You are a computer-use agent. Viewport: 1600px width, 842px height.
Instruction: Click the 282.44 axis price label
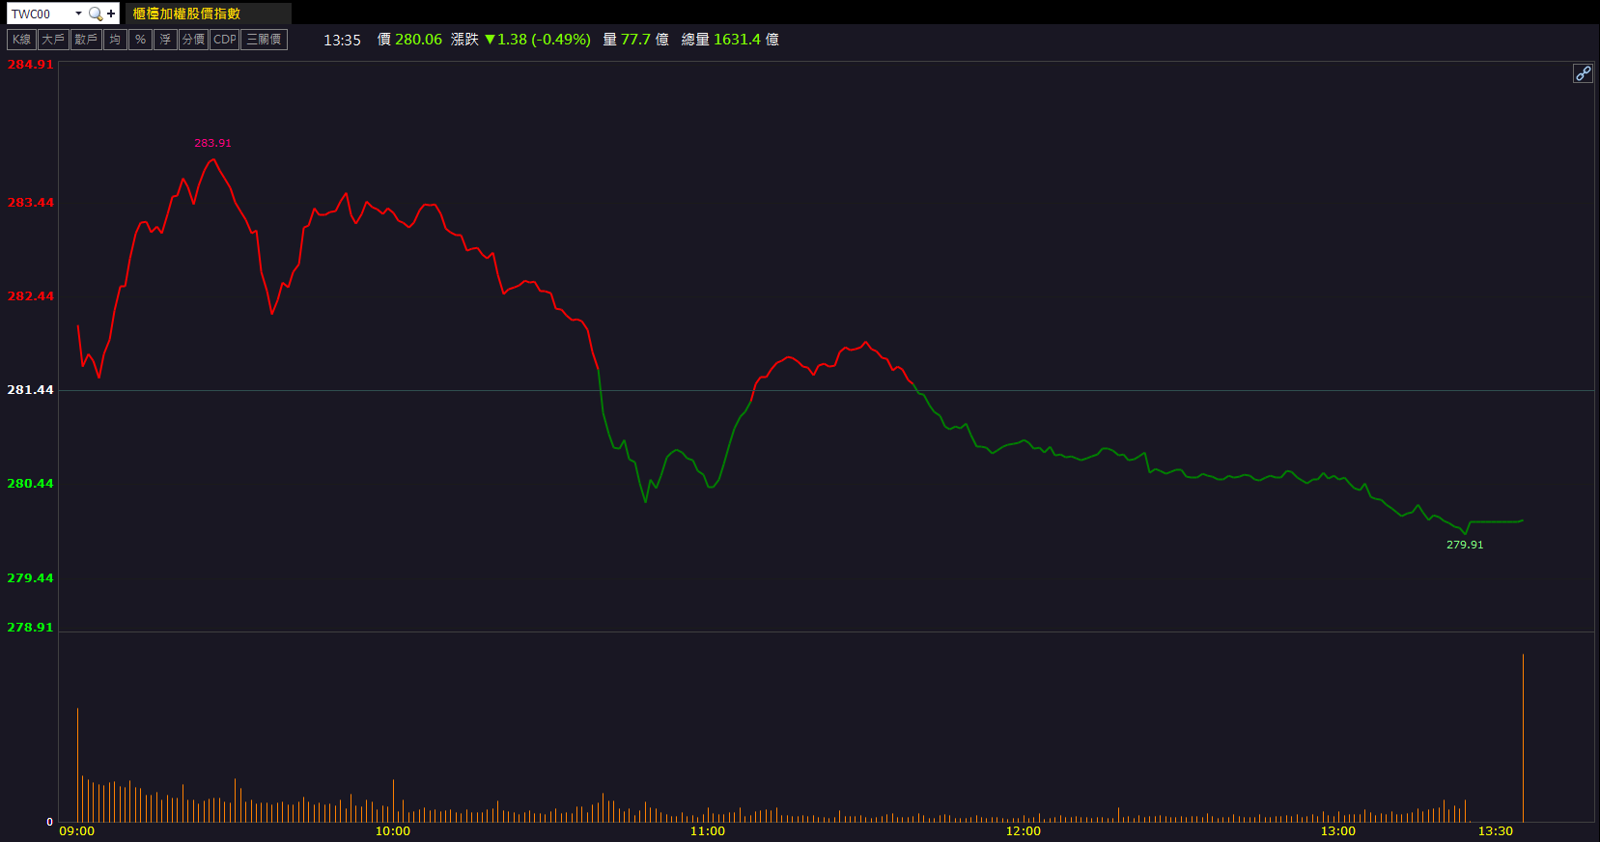[31, 296]
